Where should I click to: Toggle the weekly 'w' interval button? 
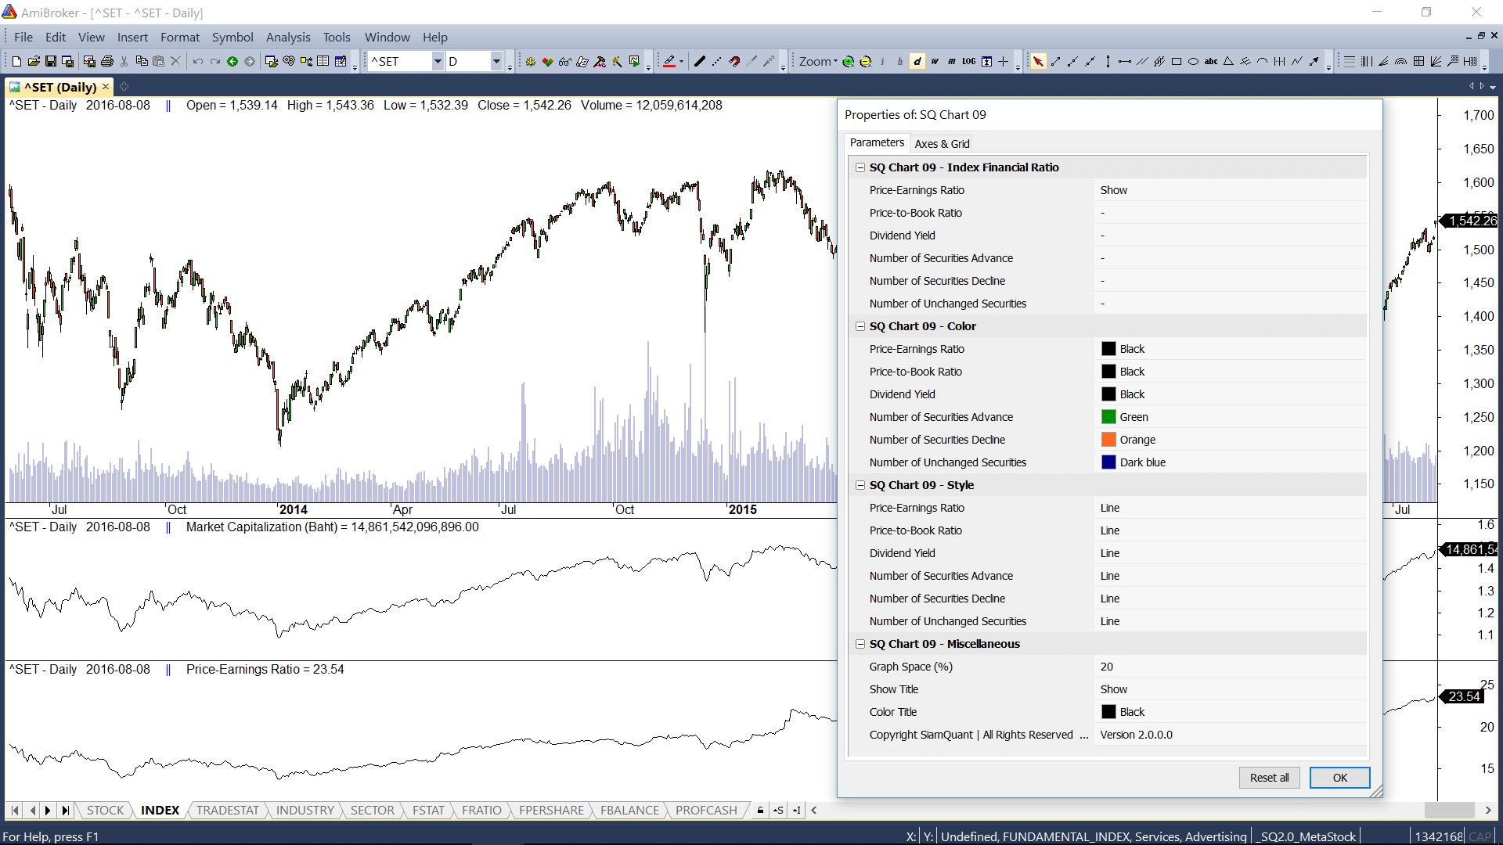click(935, 61)
